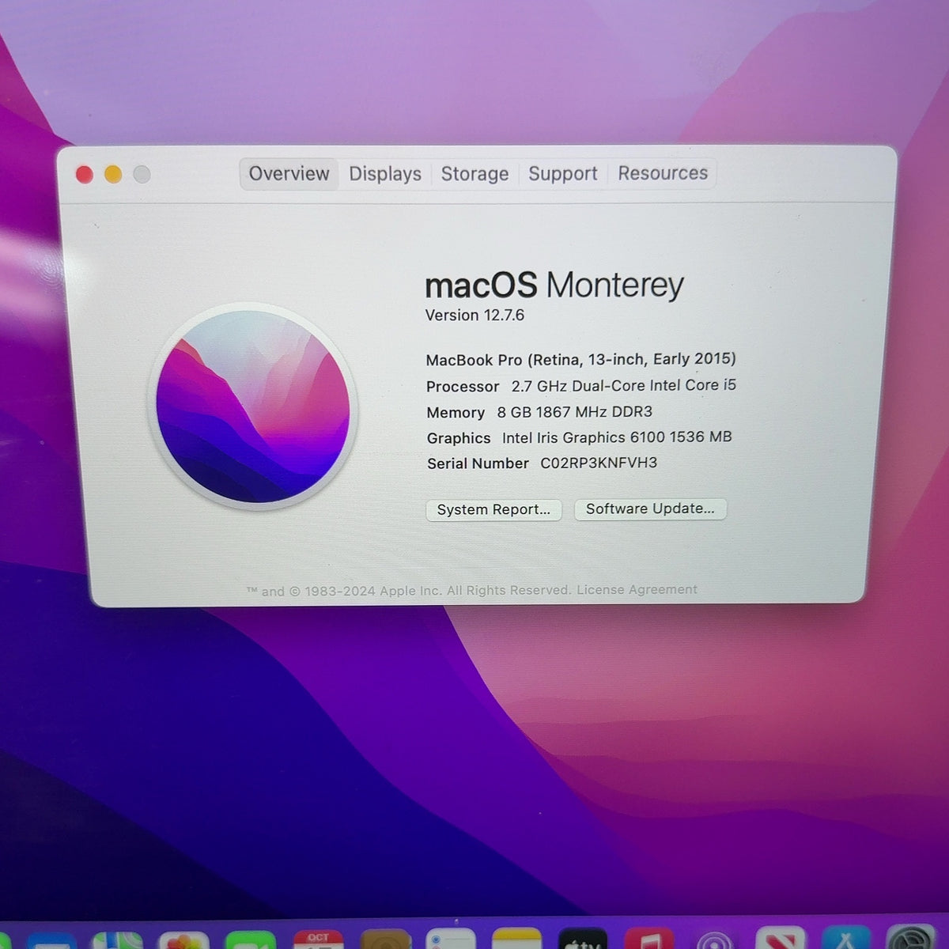Select the Overview tab
Screen dimensions: 949x949
click(289, 174)
